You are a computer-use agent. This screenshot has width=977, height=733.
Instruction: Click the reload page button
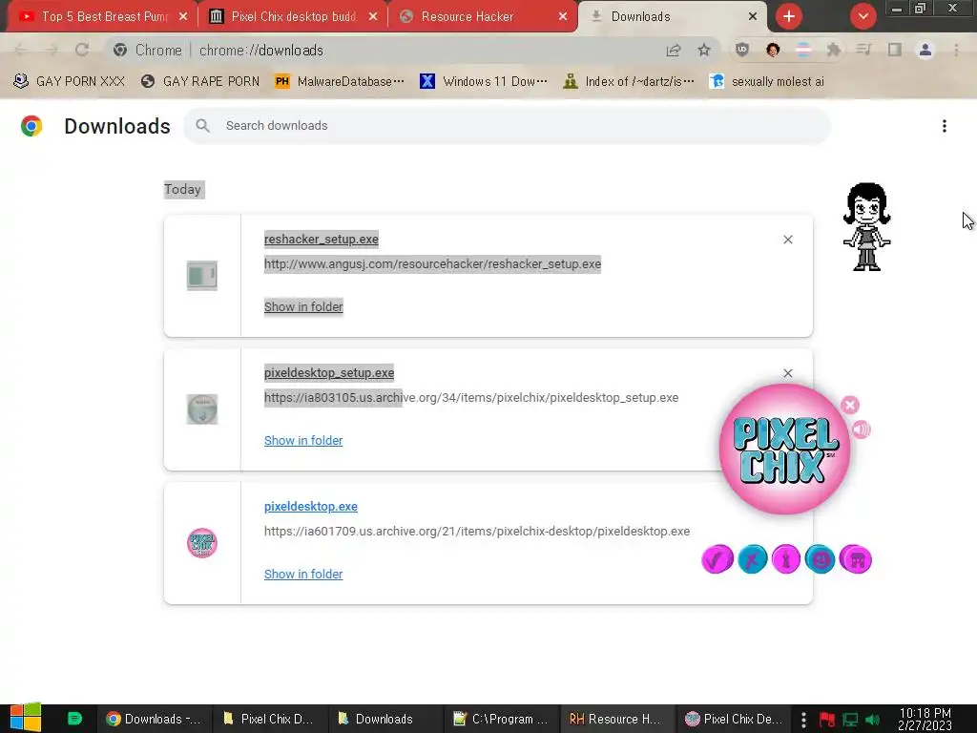[x=82, y=50]
